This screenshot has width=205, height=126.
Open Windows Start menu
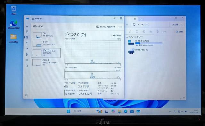point(68,111)
